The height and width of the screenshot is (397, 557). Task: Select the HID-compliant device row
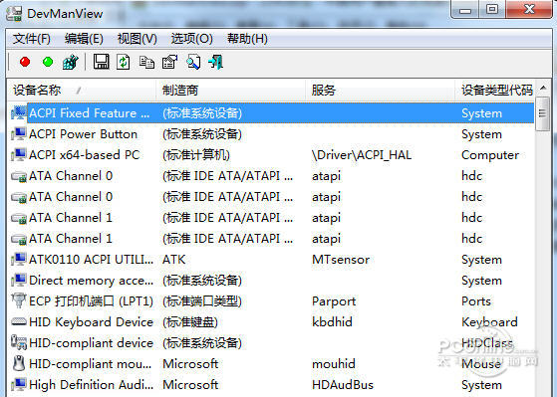272,342
